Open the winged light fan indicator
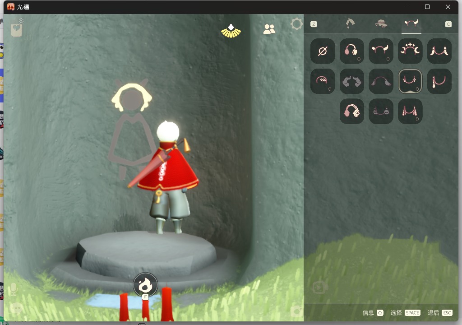The height and width of the screenshot is (325, 462). click(231, 31)
